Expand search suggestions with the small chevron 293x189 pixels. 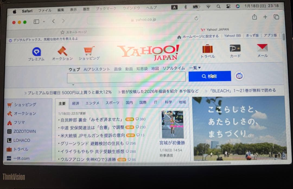pyautogui.click(x=73, y=85)
